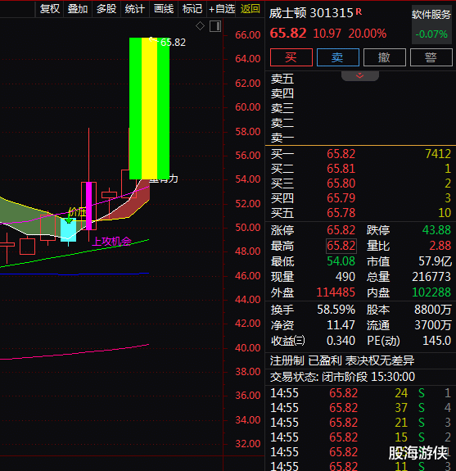The height and width of the screenshot is (471, 456).
Task: Click the 标记 mark tool
Action: pyautogui.click(x=192, y=9)
